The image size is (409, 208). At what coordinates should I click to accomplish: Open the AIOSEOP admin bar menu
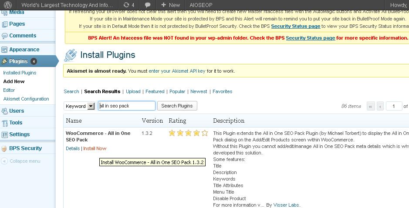(x=201, y=5)
